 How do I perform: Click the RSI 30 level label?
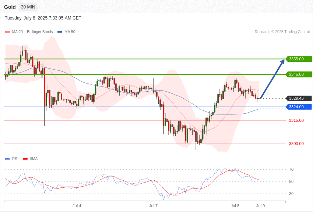pyautogui.click(x=291, y=194)
